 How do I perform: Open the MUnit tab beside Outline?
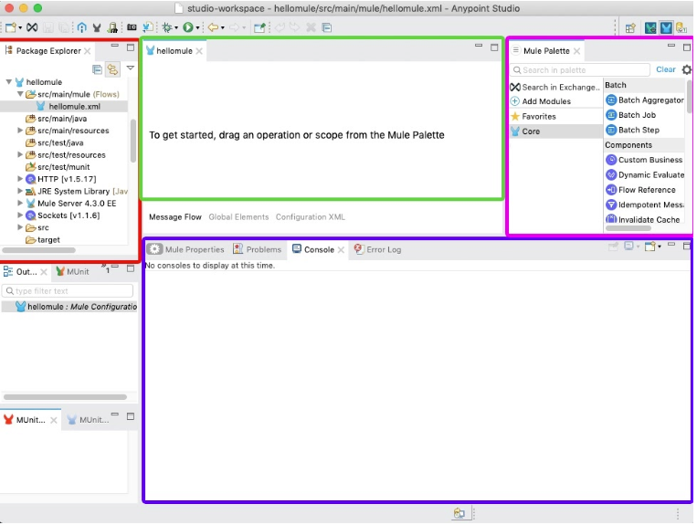tap(72, 272)
